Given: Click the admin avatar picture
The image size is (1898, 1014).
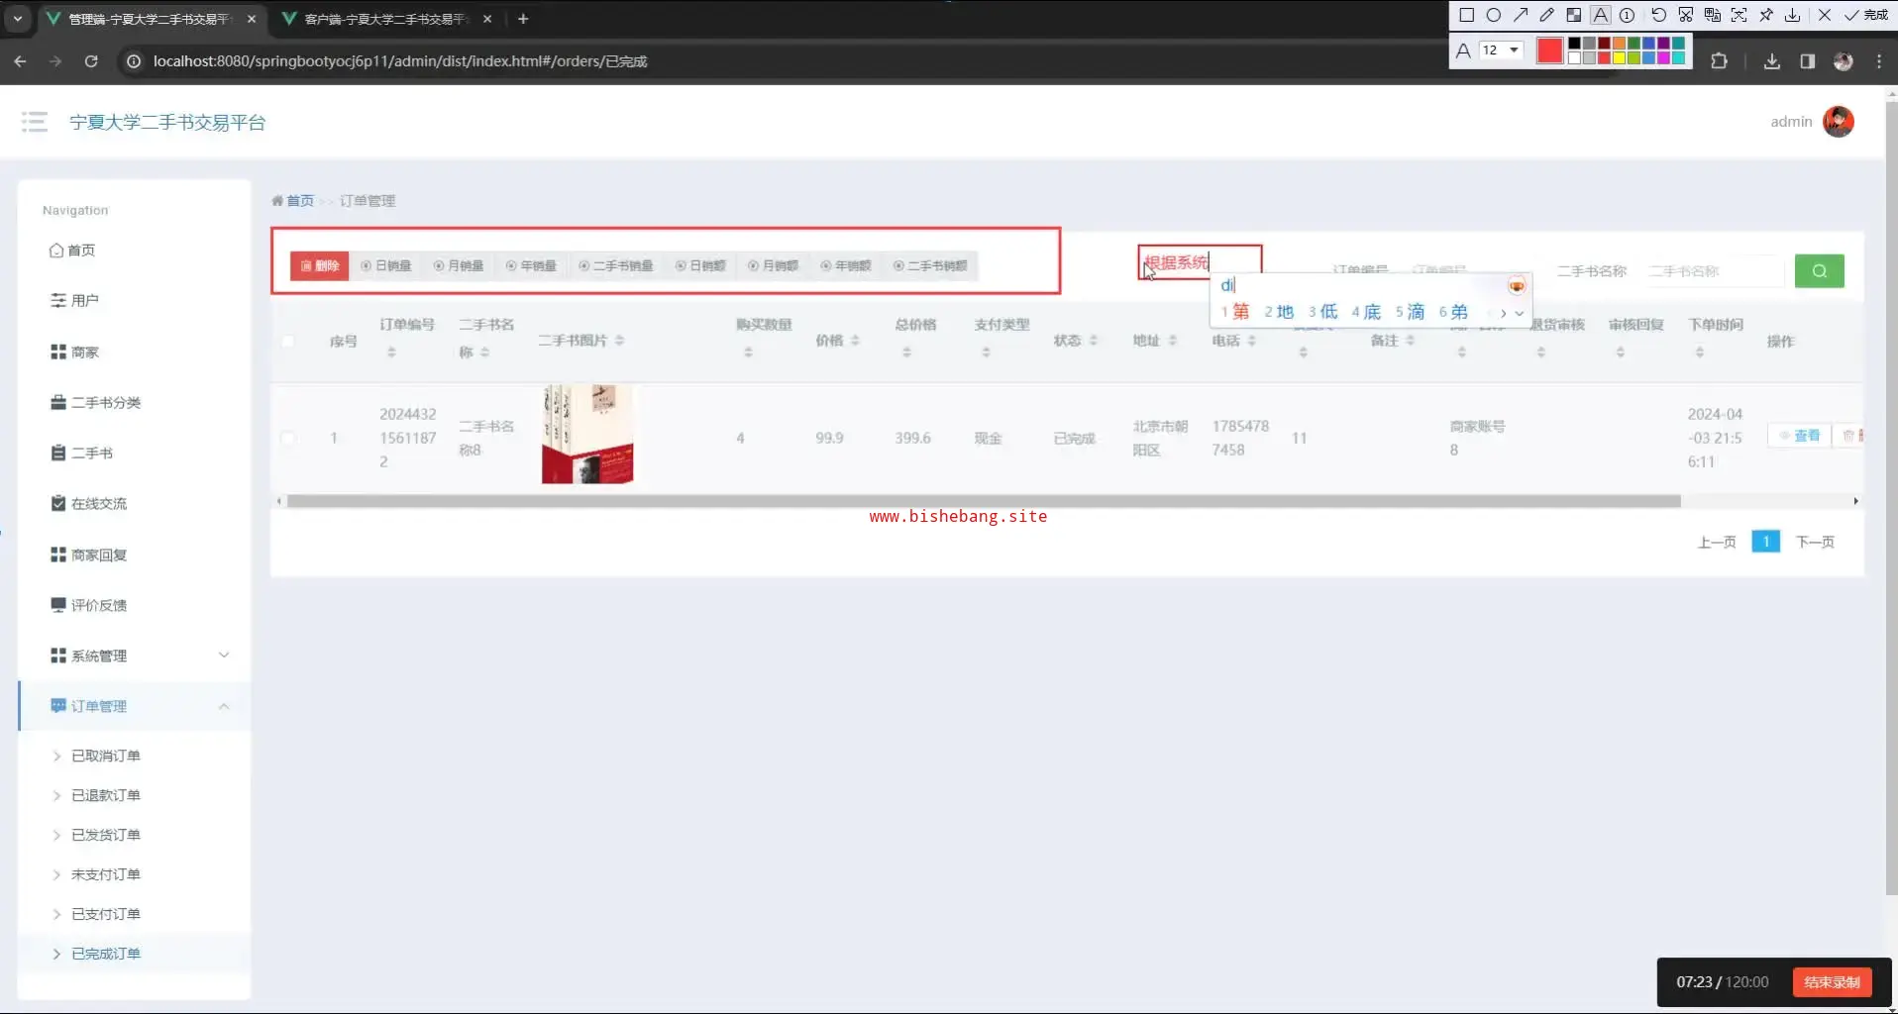Looking at the screenshot, I should tap(1839, 122).
